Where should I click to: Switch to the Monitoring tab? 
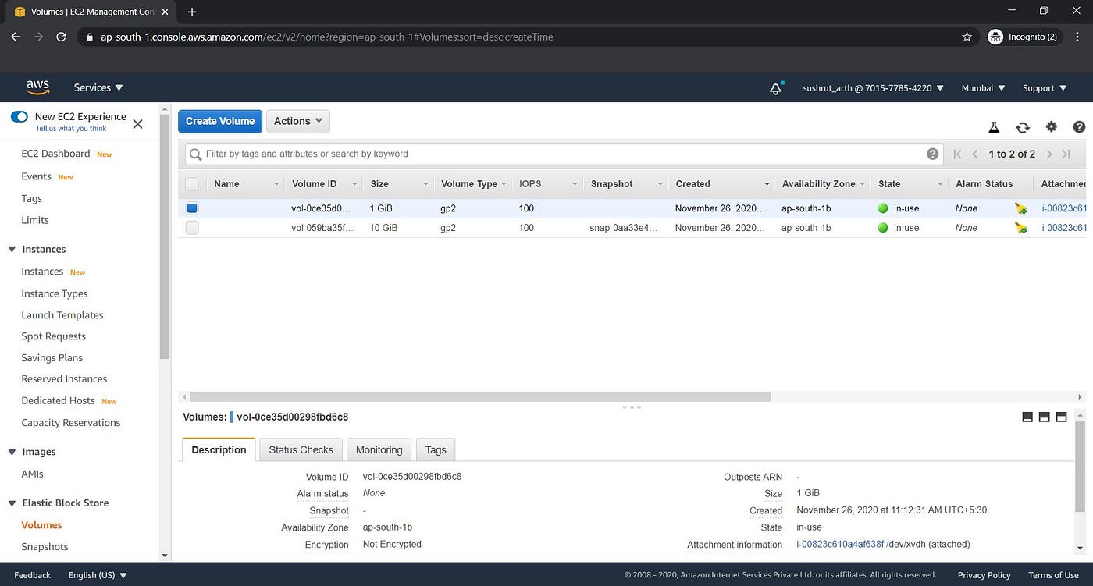click(379, 449)
